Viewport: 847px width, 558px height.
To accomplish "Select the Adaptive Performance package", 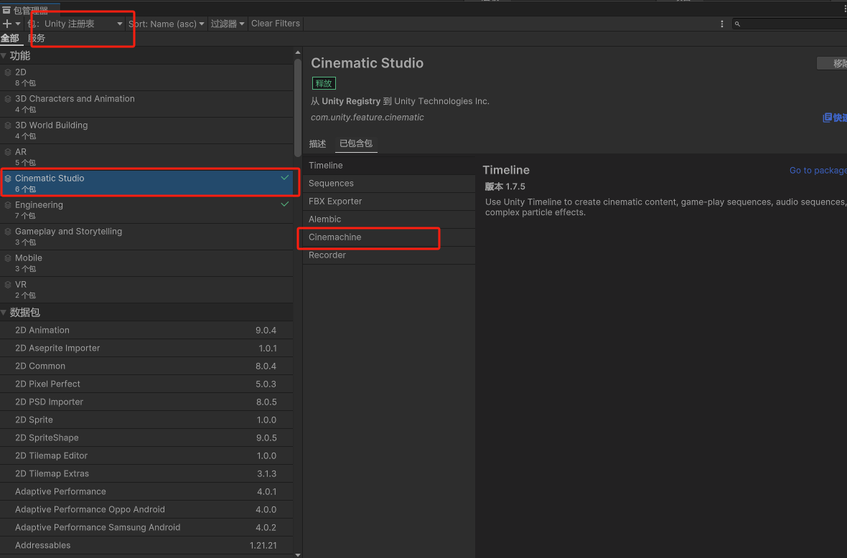I will point(147,491).
